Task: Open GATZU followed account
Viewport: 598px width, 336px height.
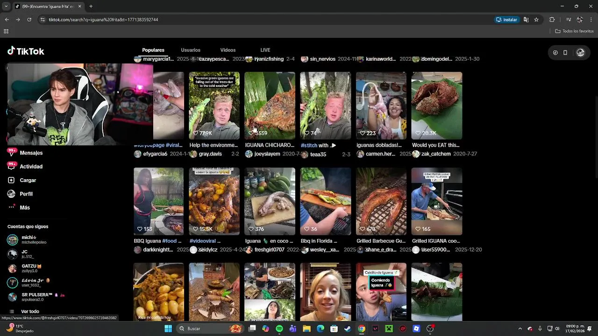Action: point(26,268)
